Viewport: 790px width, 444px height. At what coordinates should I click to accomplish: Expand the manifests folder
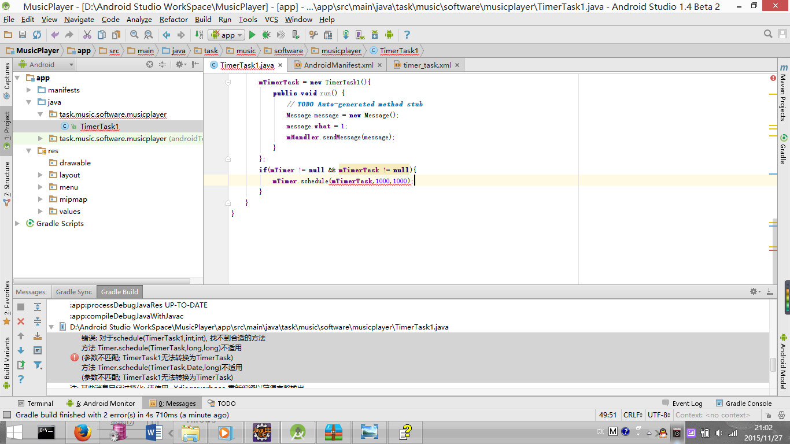tap(29, 90)
